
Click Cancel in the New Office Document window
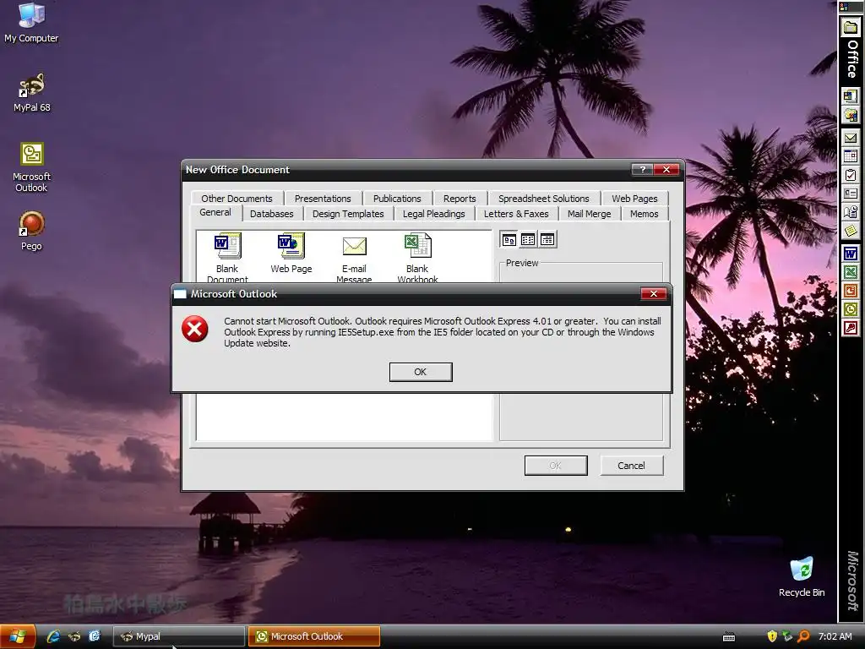click(631, 466)
